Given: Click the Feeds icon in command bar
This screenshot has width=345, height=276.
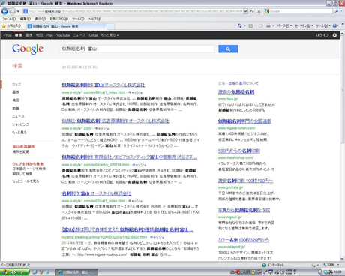Looking at the screenshot, I should pyautogui.click(x=250, y=26).
